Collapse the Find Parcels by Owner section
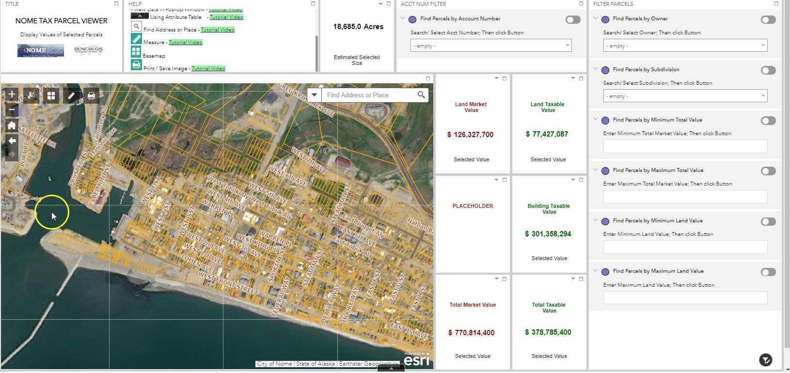Viewport: 790px width, 373px height. pyautogui.click(x=596, y=18)
